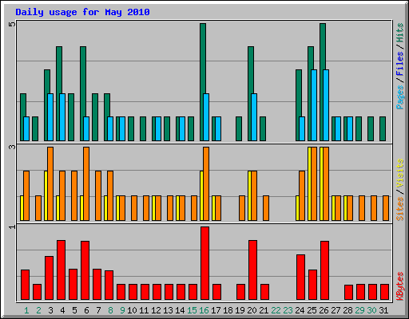Click the orange Sites bar for day 6
This screenshot has width=409, height=319.
point(86,183)
